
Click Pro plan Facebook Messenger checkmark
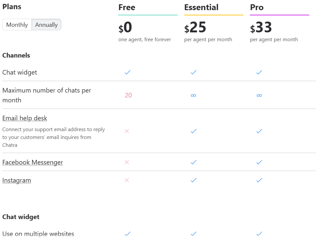(x=259, y=162)
